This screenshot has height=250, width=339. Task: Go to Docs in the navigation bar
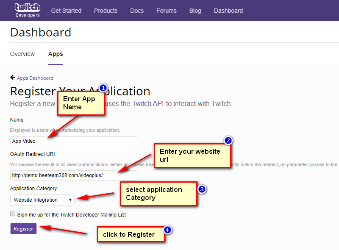137,11
